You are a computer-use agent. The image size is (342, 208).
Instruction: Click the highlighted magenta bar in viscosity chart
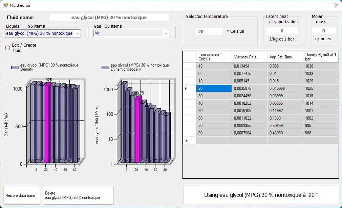[x=137, y=130]
